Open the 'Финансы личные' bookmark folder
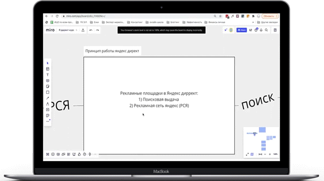The height and width of the screenshot is (181, 324). (215, 22)
